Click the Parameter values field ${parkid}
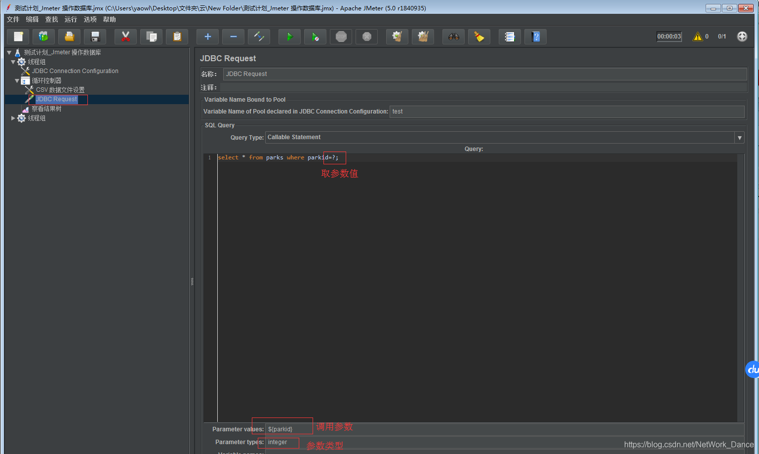This screenshot has height=454, width=759. pos(505,429)
